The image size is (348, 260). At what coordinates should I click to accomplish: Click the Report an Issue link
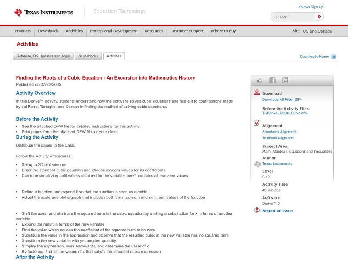point(278,211)
